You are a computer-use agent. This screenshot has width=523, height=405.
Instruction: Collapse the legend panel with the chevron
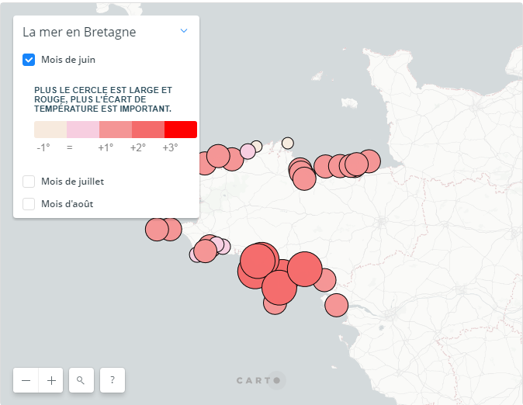coord(184,31)
